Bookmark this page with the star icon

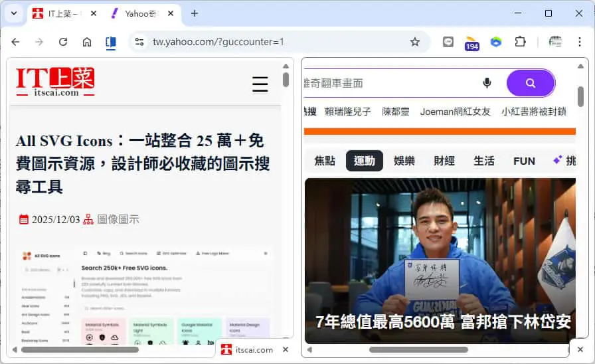[x=415, y=42]
